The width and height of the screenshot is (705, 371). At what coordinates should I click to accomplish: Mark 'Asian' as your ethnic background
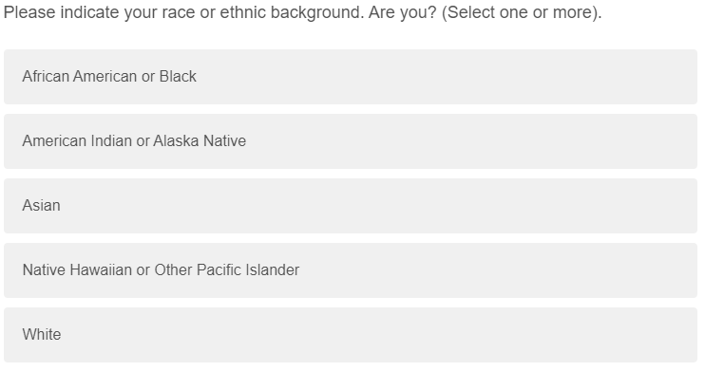point(351,206)
